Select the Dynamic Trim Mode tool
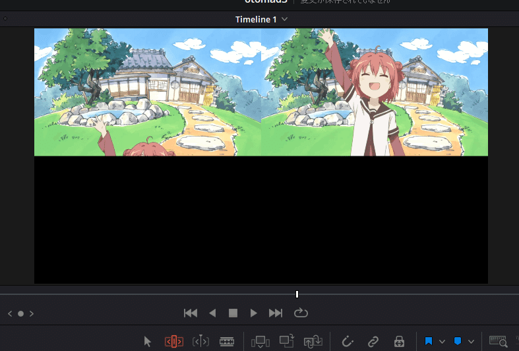 click(200, 341)
